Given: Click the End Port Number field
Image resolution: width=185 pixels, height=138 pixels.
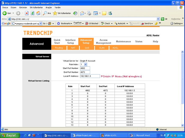Looking at the screenshot, I should point(85,72).
